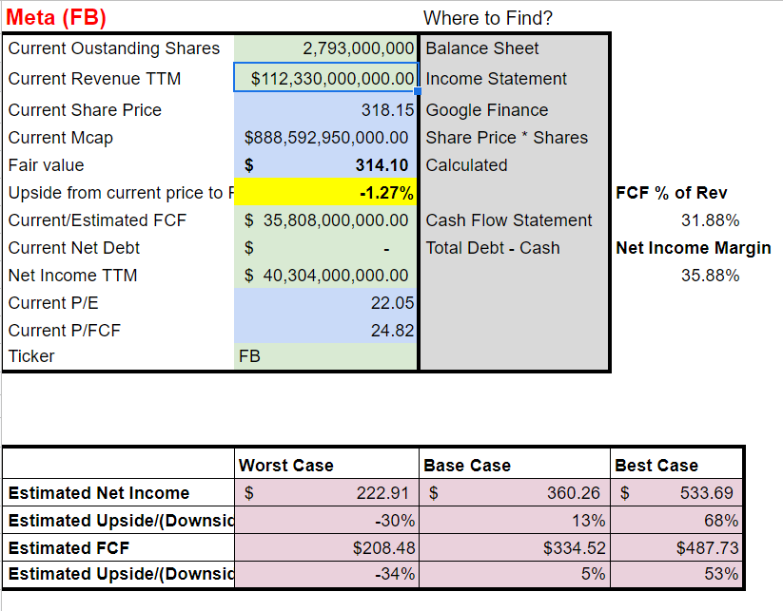This screenshot has height=611, width=783.
Task: Select the Current/Estimated FCF label
Action: click(x=97, y=220)
